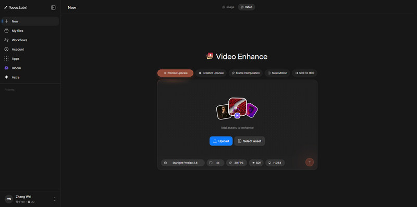Go to the Account page
417x207 pixels.
point(30,49)
